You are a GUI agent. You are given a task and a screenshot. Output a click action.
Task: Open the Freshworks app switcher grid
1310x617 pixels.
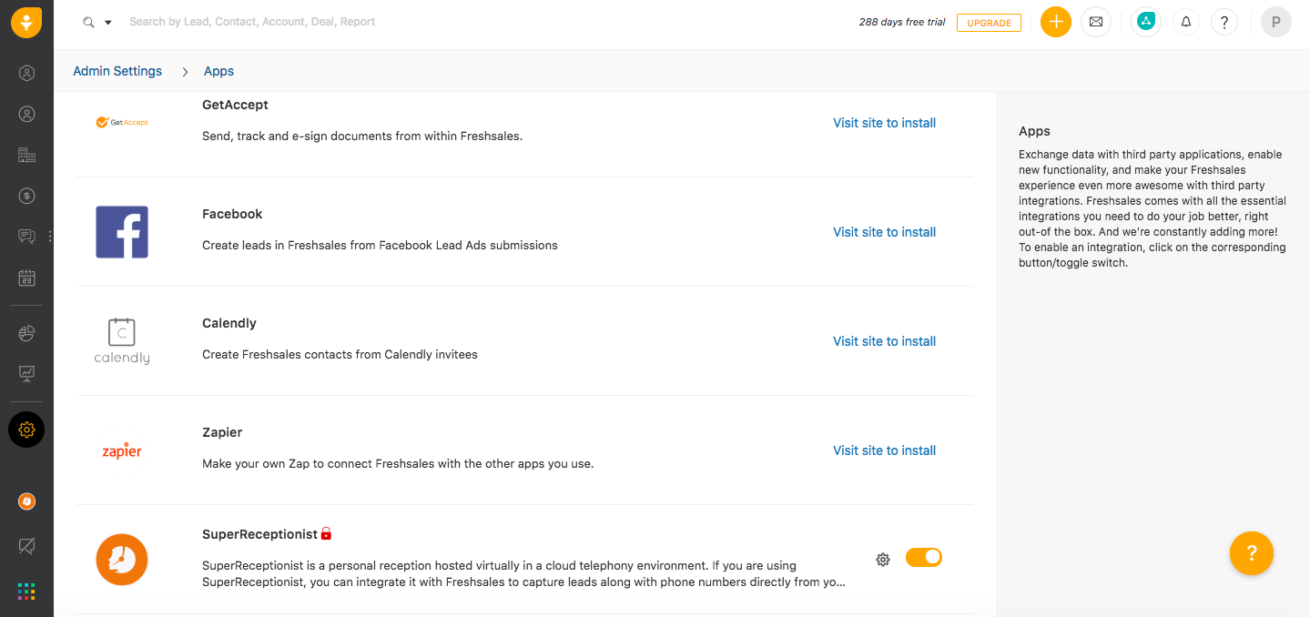[x=26, y=592]
